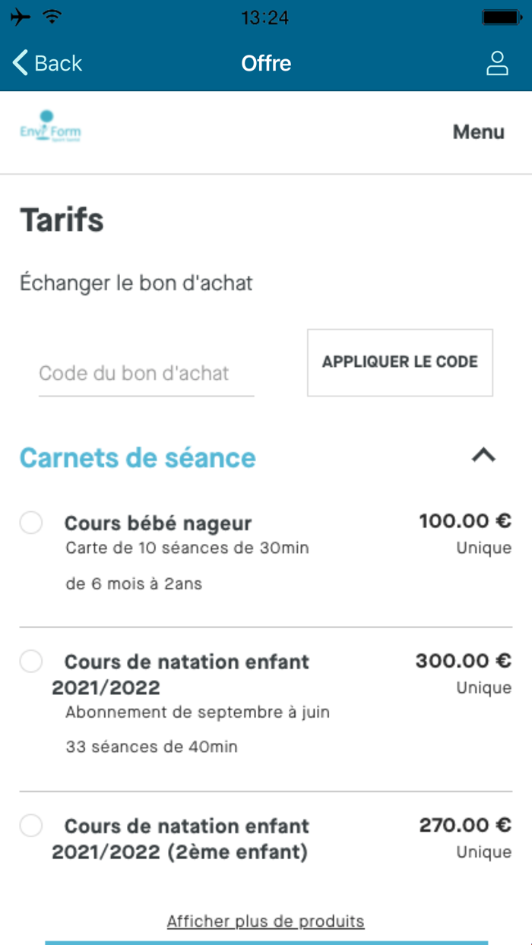Tap the blue progress bar at bottom
The height and width of the screenshot is (945, 532).
coord(265,941)
